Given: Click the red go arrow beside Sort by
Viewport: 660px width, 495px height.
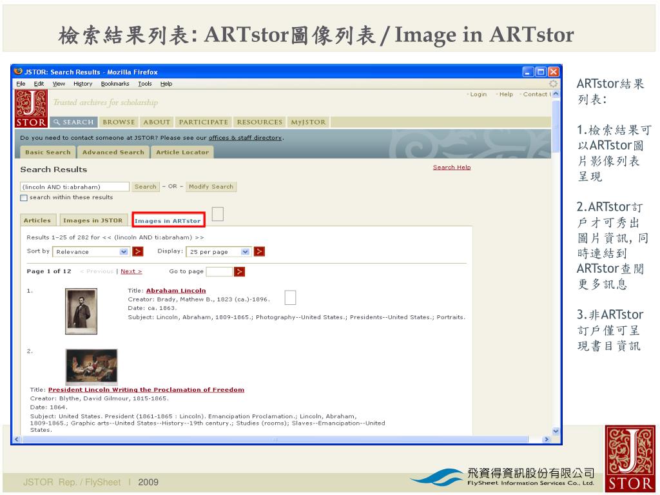Looking at the screenshot, I should click(x=138, y=251).
